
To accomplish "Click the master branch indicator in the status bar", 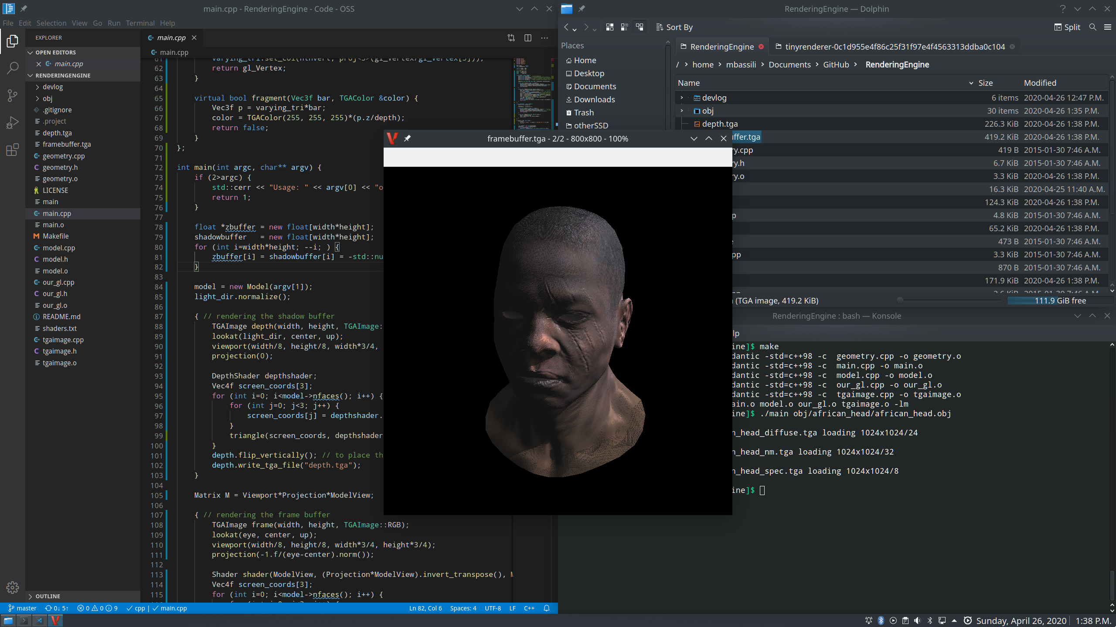I will [x=22, y=608].
